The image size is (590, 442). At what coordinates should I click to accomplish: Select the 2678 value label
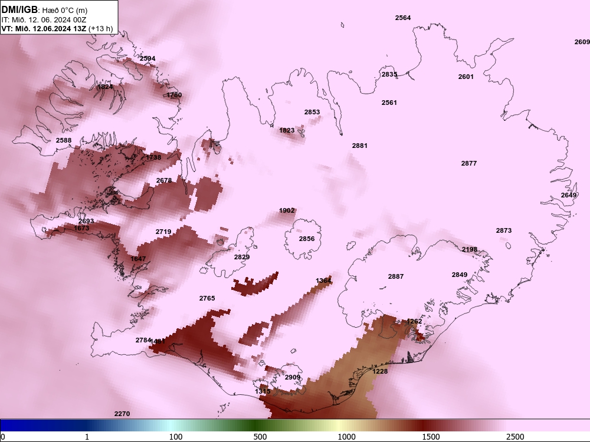pyautogui.click(x=163, y=180)
